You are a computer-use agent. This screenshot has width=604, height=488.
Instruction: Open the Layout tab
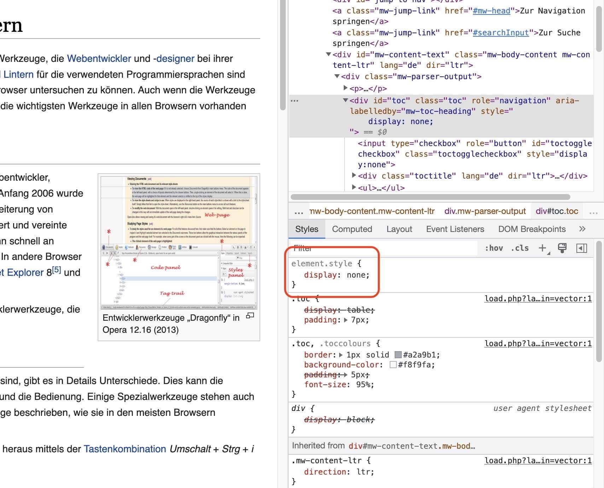tap(399, 229)
